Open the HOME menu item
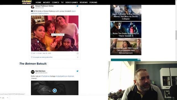Screen dimensions: 177x100 (38, 2)
